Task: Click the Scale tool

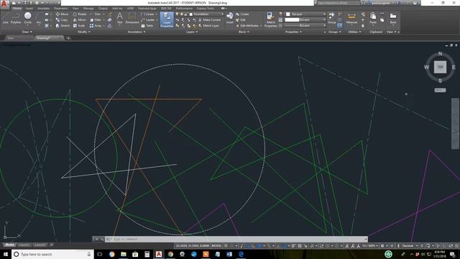Action: (79, 26)
